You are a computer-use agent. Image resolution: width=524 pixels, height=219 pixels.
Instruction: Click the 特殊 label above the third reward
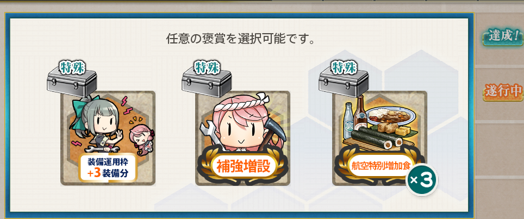click(344, 67)
